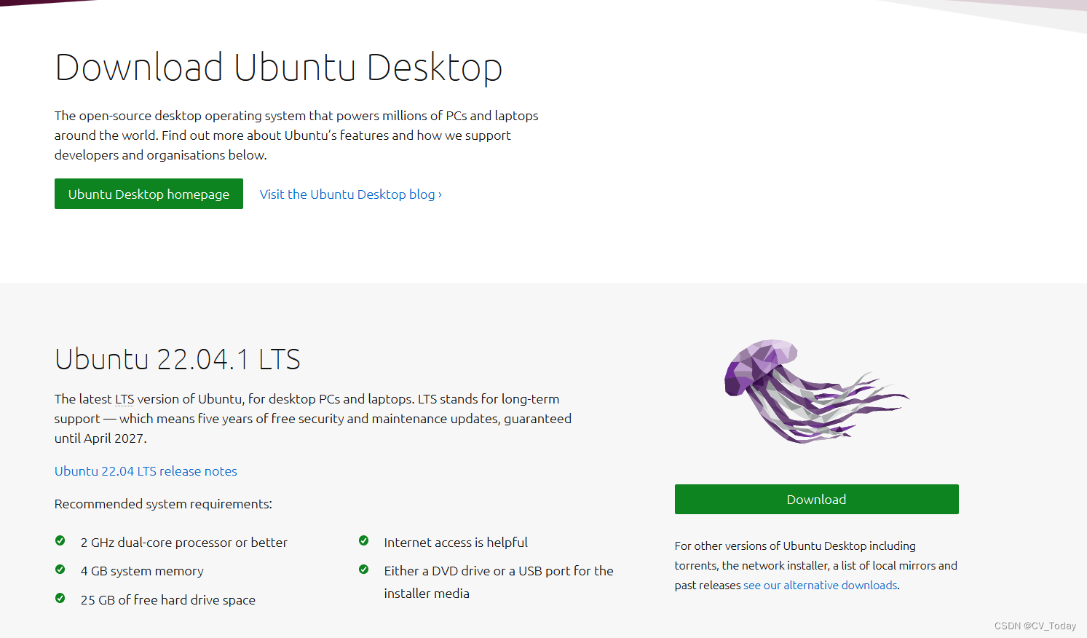The width and height of the screenshot is (1087, 638).
Task: Click the checkmark icon beside 2 GHz dual-core processor
Action: click(x=60, y=540)
